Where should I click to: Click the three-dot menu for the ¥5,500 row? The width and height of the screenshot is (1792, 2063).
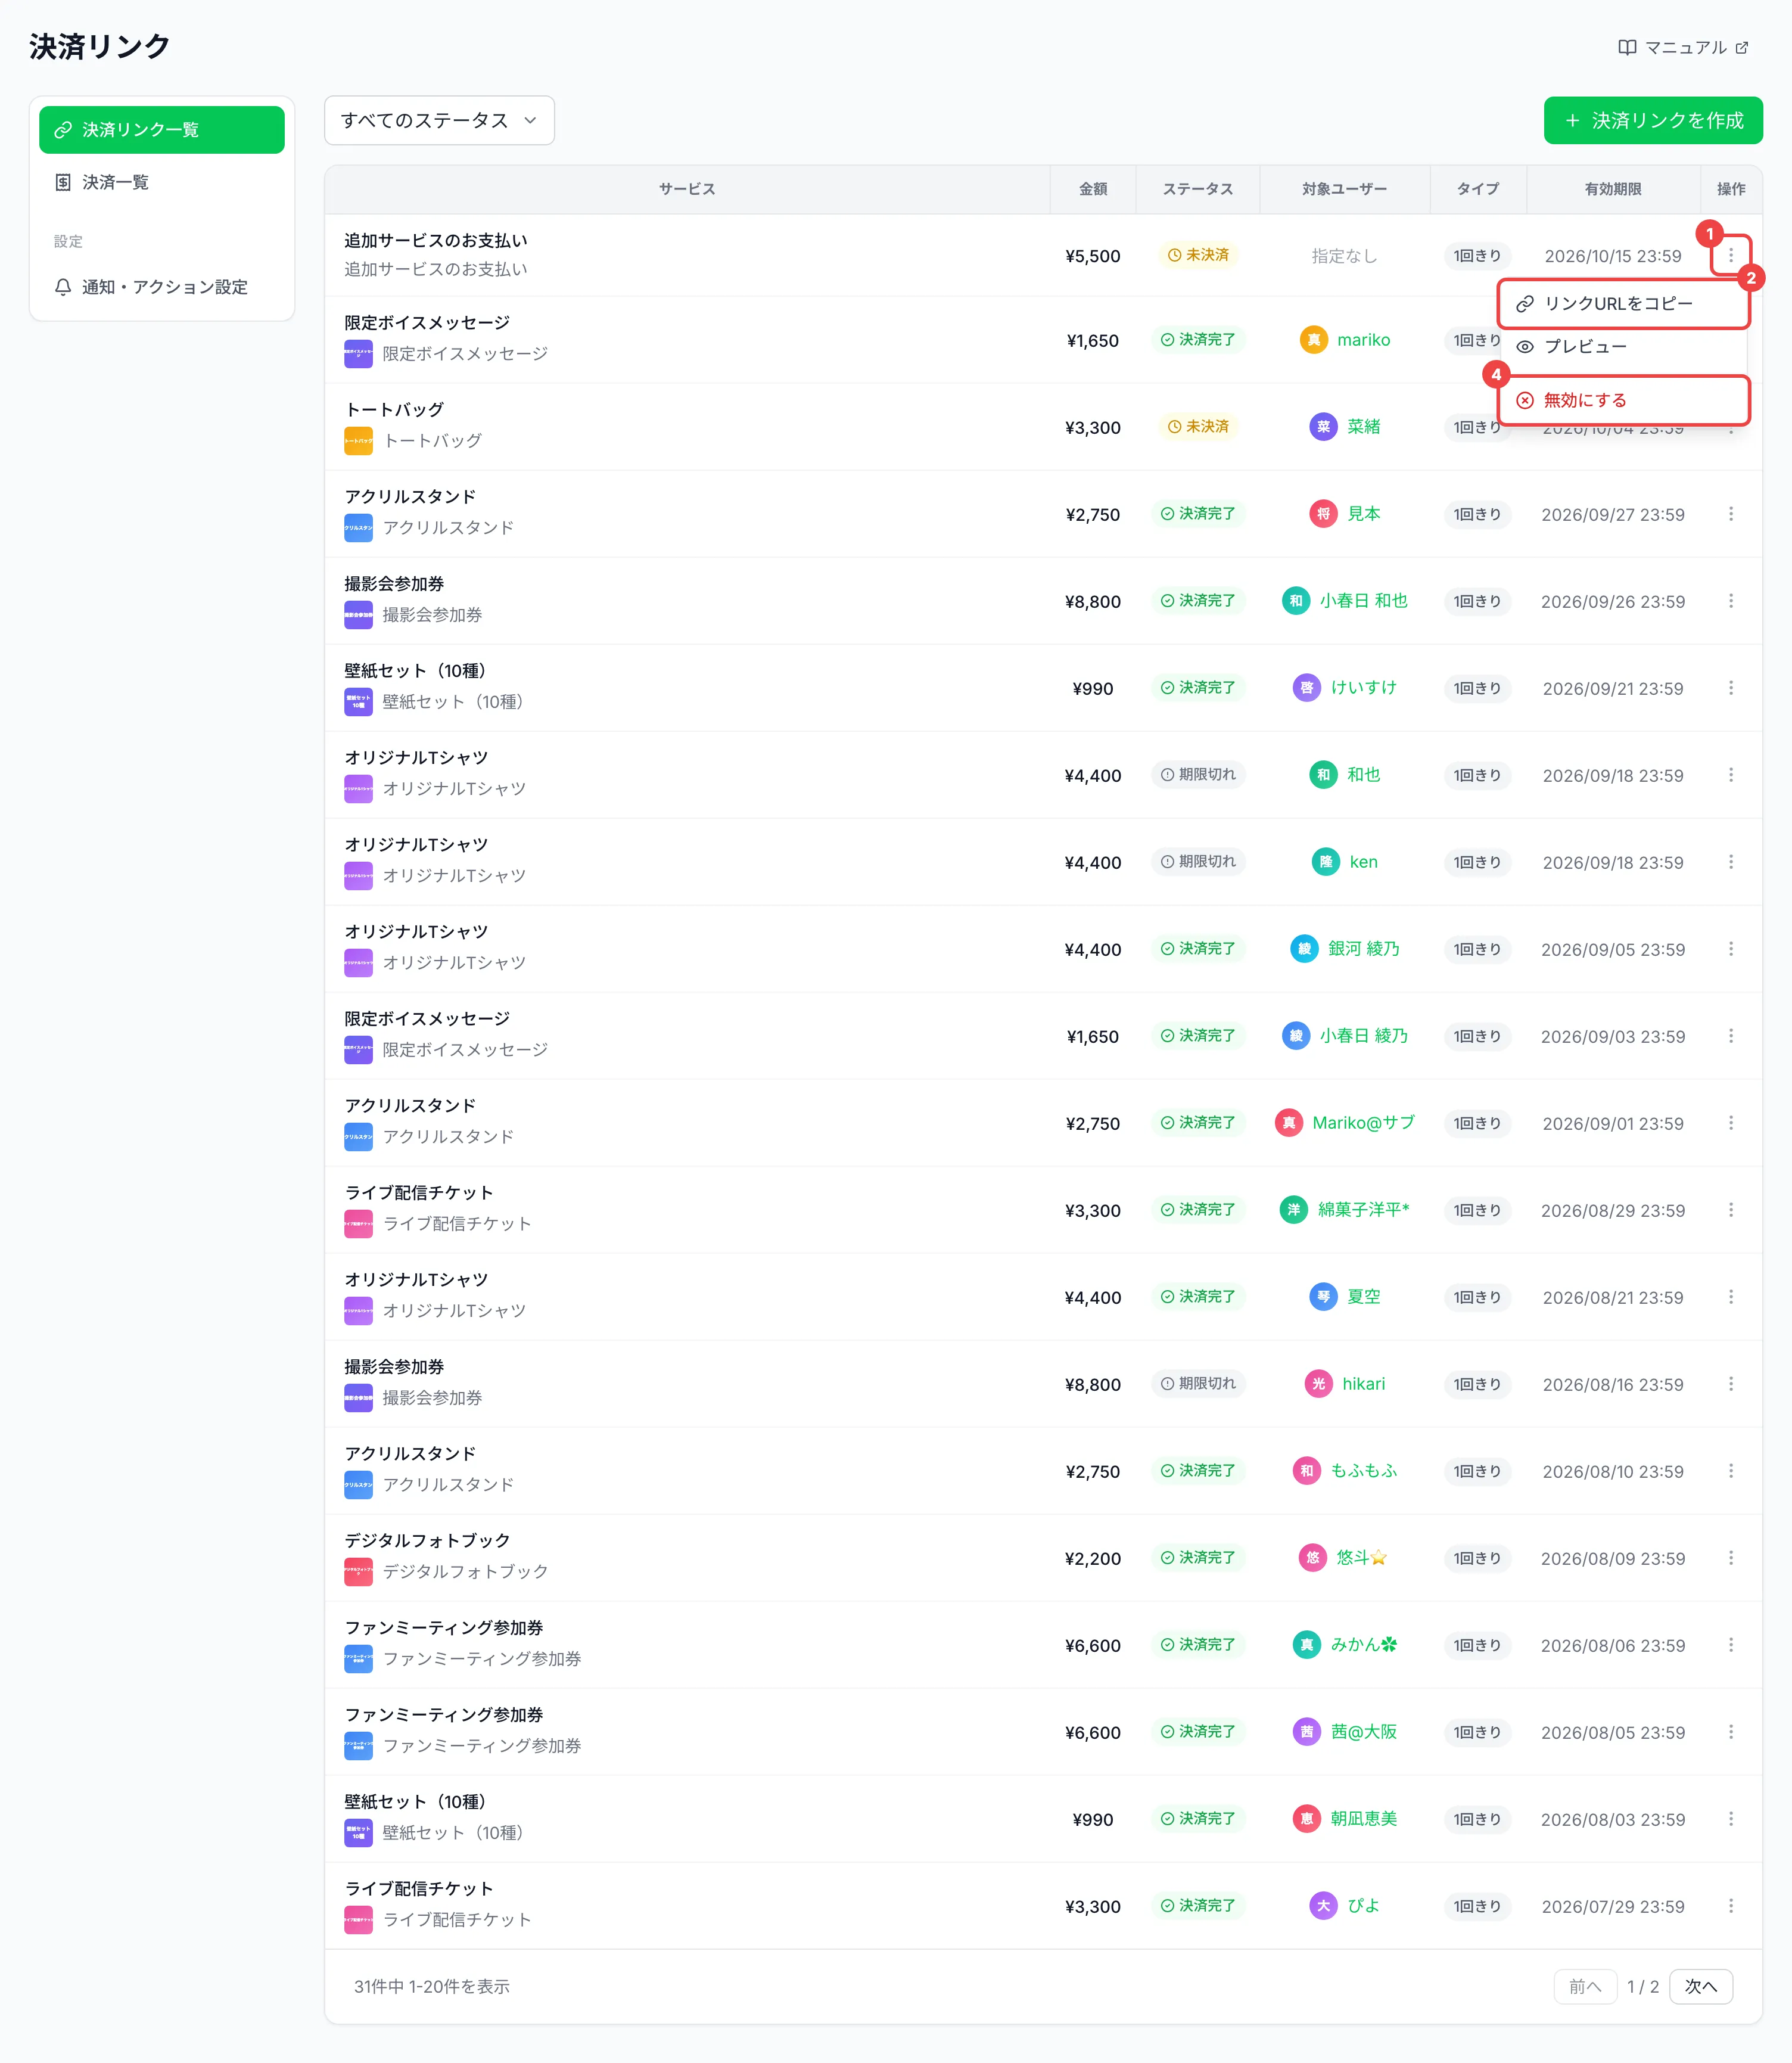pyautogui.click(x=1730, y=255)
